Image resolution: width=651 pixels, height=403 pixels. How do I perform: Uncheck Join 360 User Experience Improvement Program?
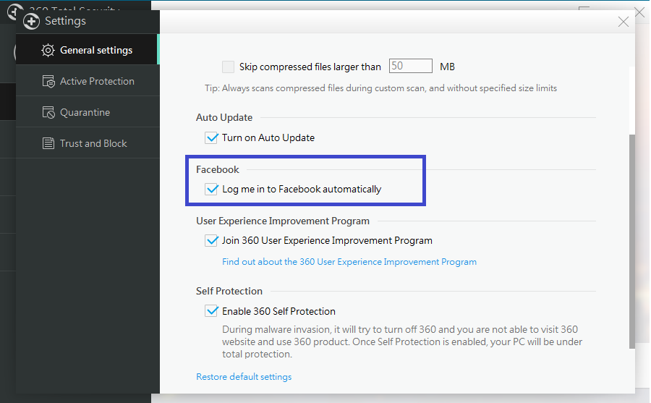[x=212, y=240]
